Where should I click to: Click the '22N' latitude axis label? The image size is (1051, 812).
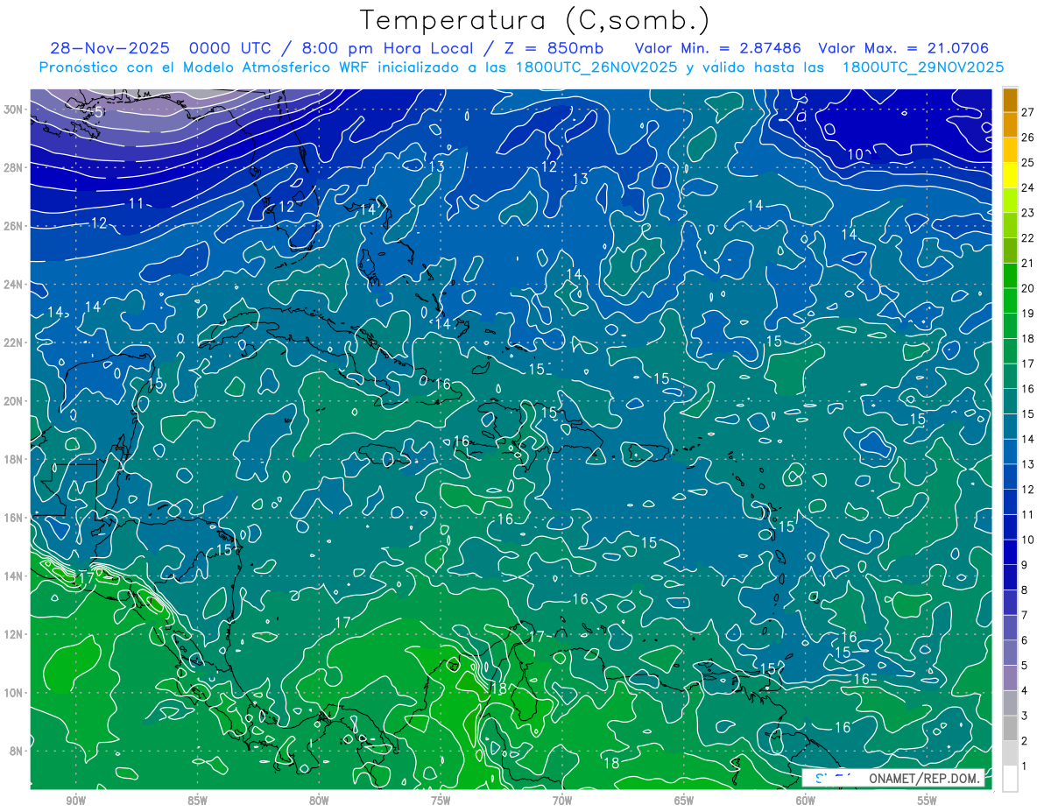coord(14,342)
